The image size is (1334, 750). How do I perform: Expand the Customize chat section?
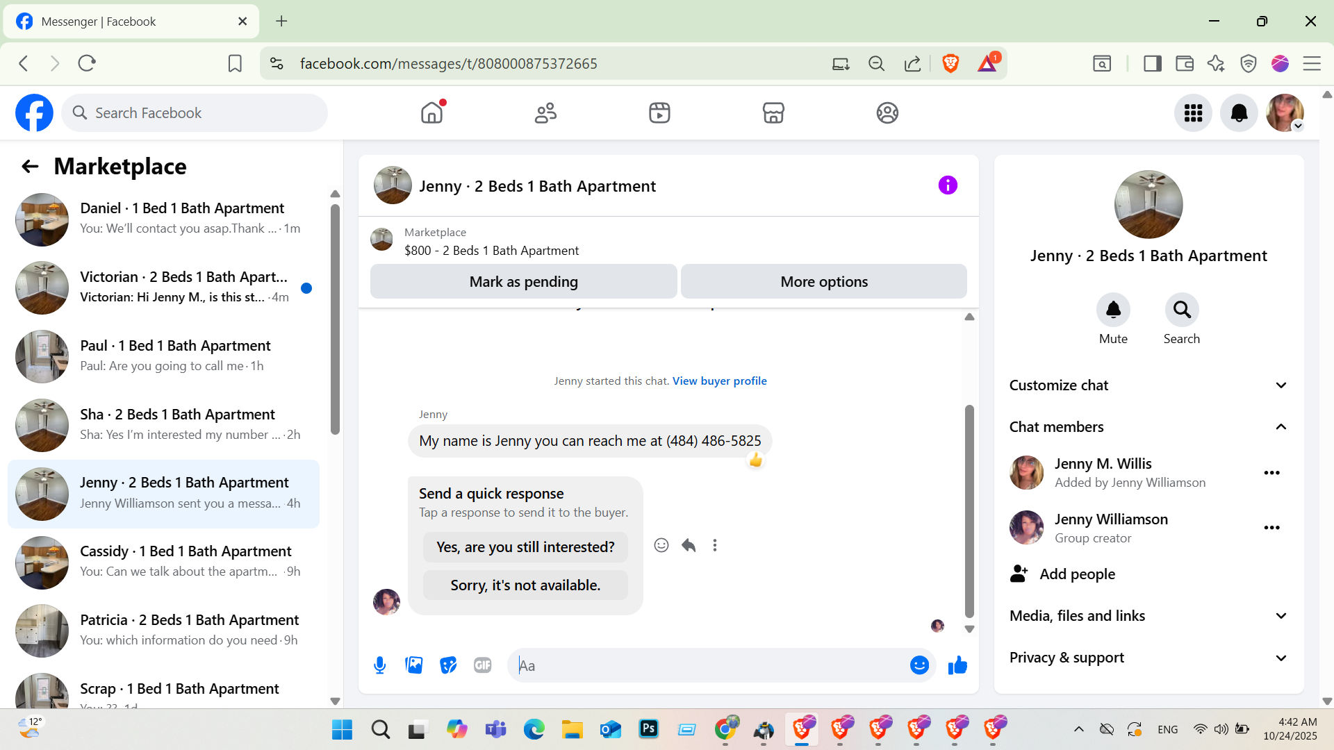point(1148,385)
